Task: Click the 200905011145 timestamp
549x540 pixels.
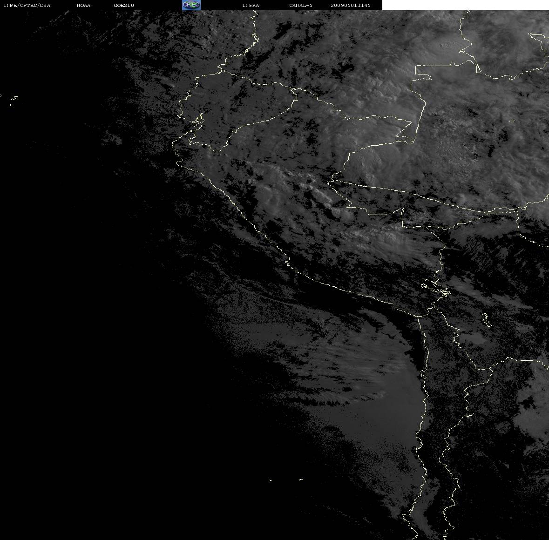Action: 351,5
